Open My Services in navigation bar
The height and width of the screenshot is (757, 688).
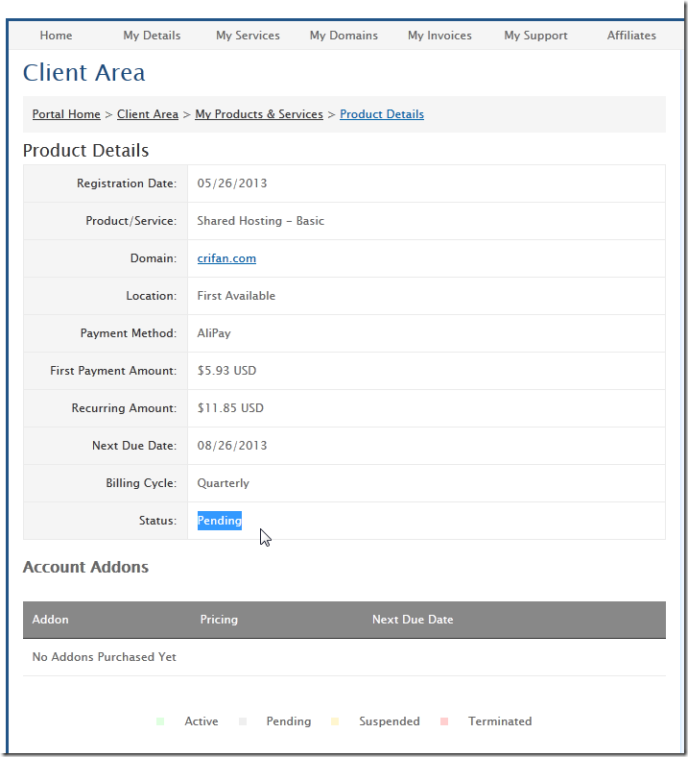(x=248, y=36)
